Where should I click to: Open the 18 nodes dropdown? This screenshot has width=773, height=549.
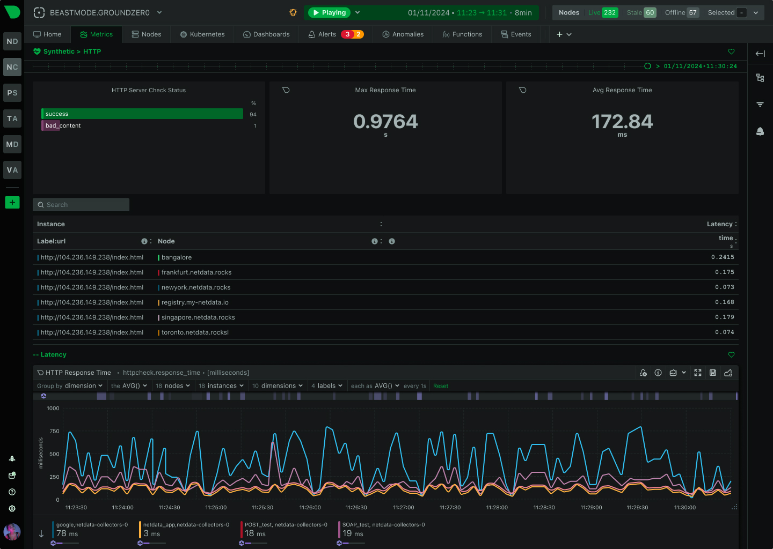pos(173,386)
